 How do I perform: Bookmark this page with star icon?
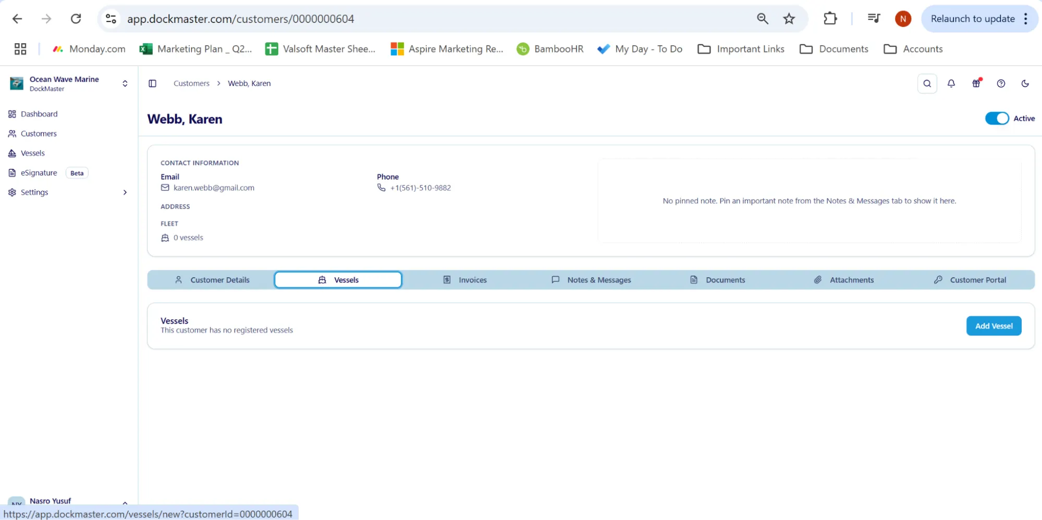(x=789, y=19)
